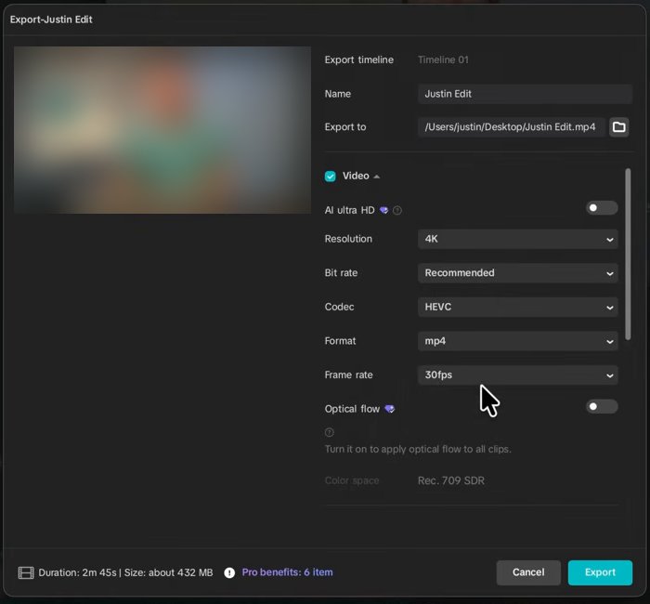Click the Cancel button

click(528, 572)
